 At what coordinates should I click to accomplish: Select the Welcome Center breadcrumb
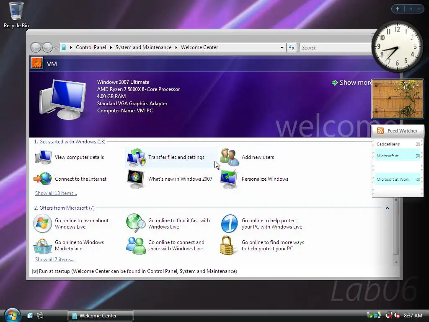click(x=199, y=47)
